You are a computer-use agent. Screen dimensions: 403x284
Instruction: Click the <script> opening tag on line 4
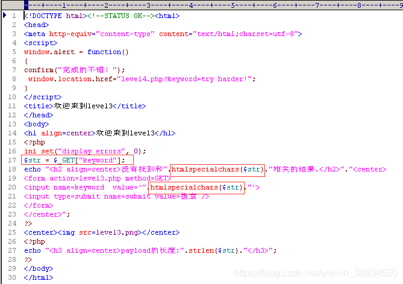pos(40,43)
